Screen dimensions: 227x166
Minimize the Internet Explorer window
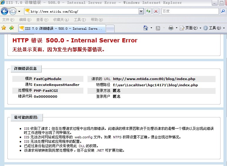(x=214, y=3)
